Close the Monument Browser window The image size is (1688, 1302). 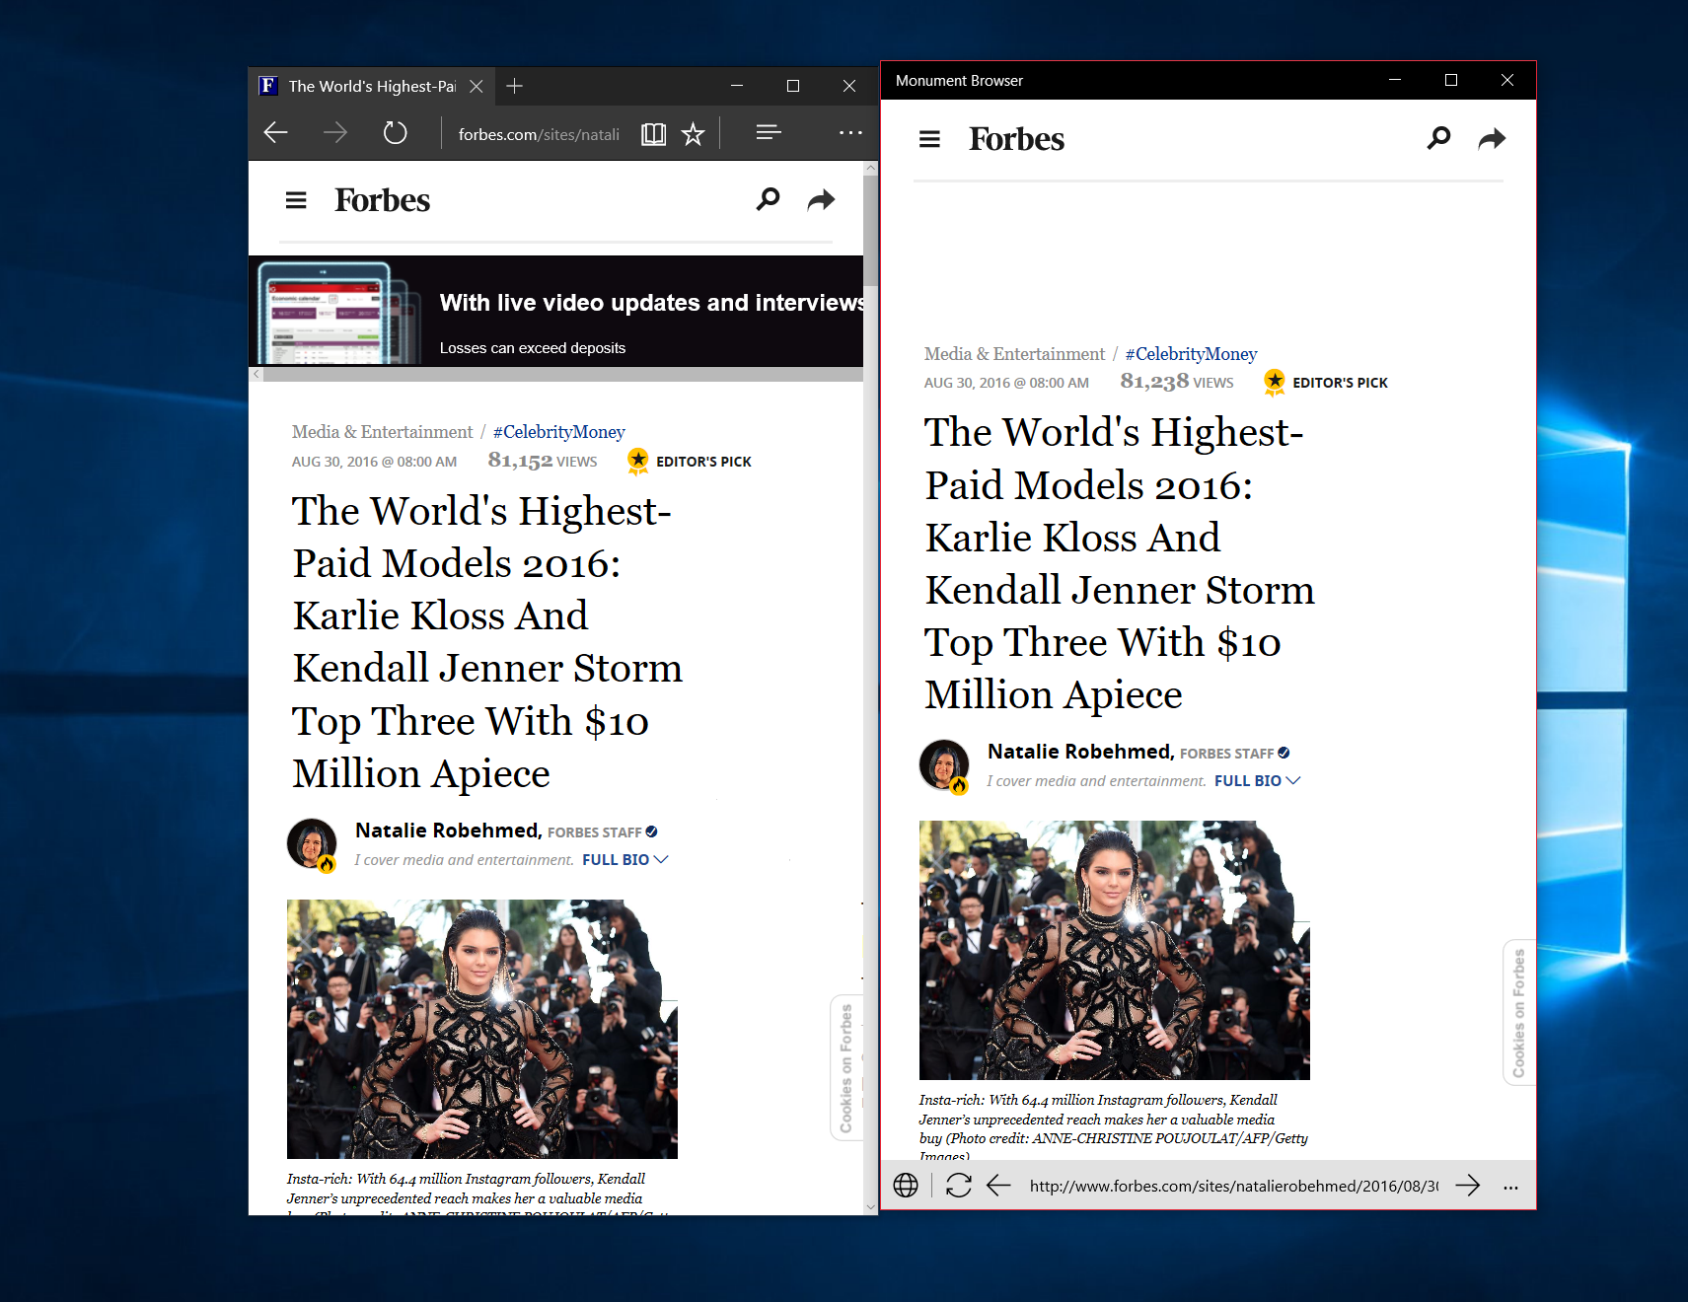1507,80
